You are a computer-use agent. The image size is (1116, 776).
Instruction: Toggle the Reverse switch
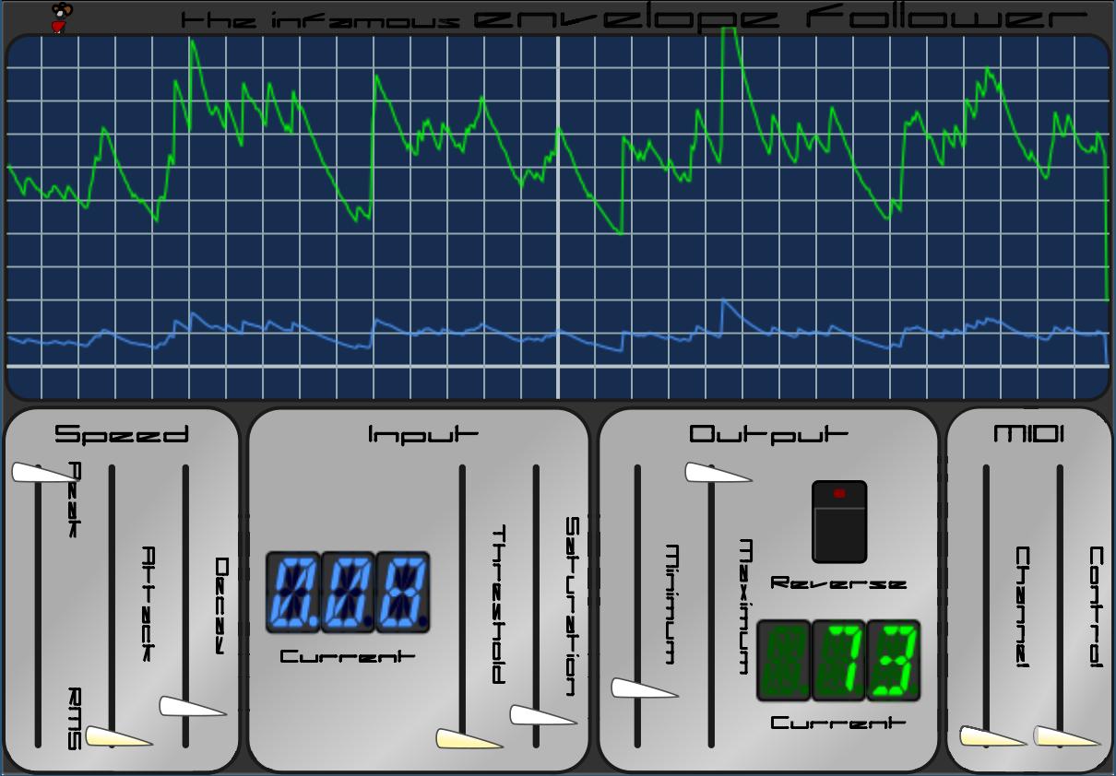point(839,522)
